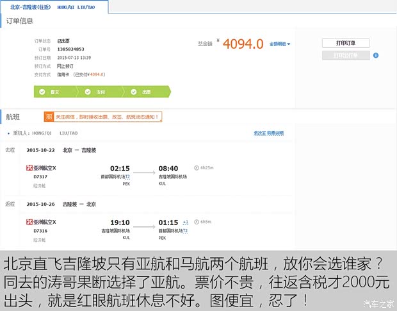Click the 已出票 order status value
This screenshot has width=397, height=311.
tap(63, 41)
